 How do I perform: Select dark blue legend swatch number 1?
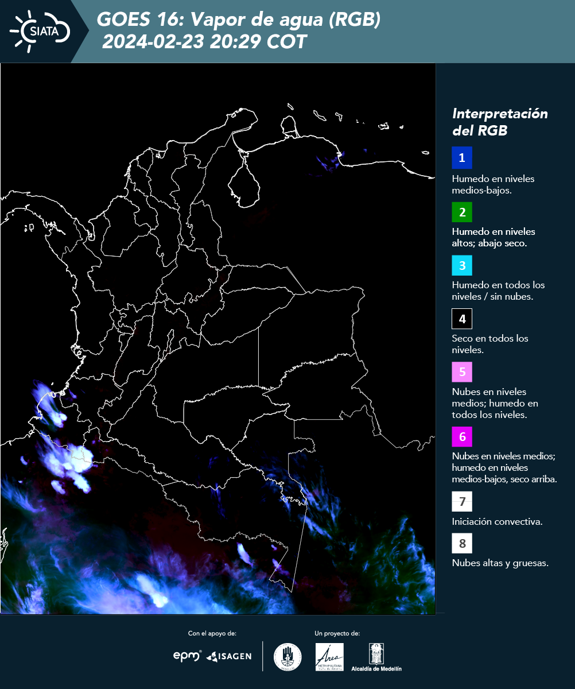462,157
